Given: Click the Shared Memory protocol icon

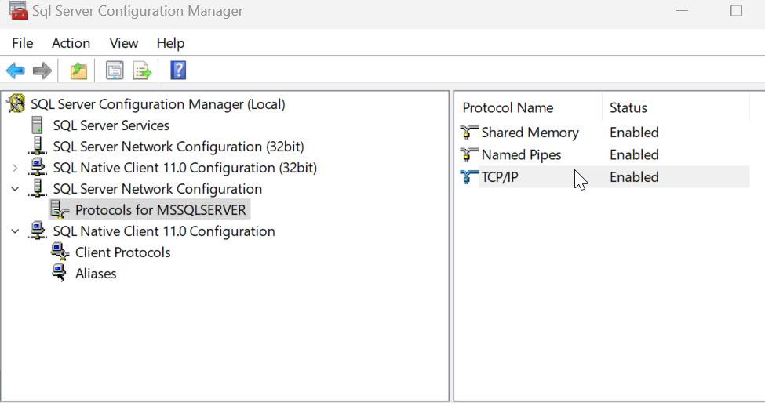Looking at the screenshot, I should (469, 133).
